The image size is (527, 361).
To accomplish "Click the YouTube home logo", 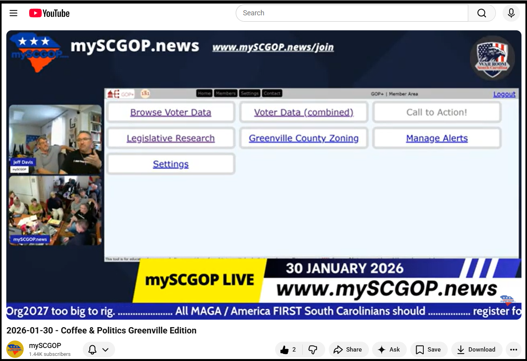I will pos(49,13).
